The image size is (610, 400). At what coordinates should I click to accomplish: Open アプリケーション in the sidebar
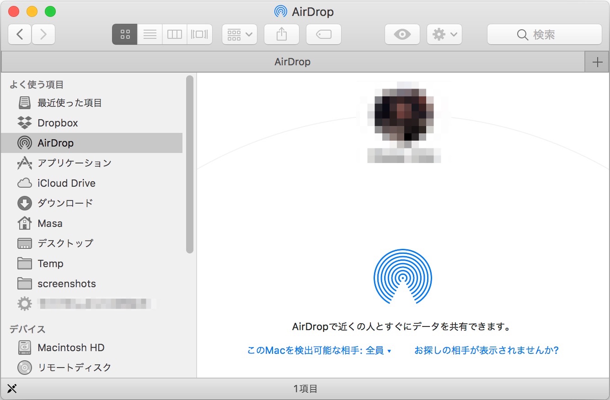(x=91, y=163)
